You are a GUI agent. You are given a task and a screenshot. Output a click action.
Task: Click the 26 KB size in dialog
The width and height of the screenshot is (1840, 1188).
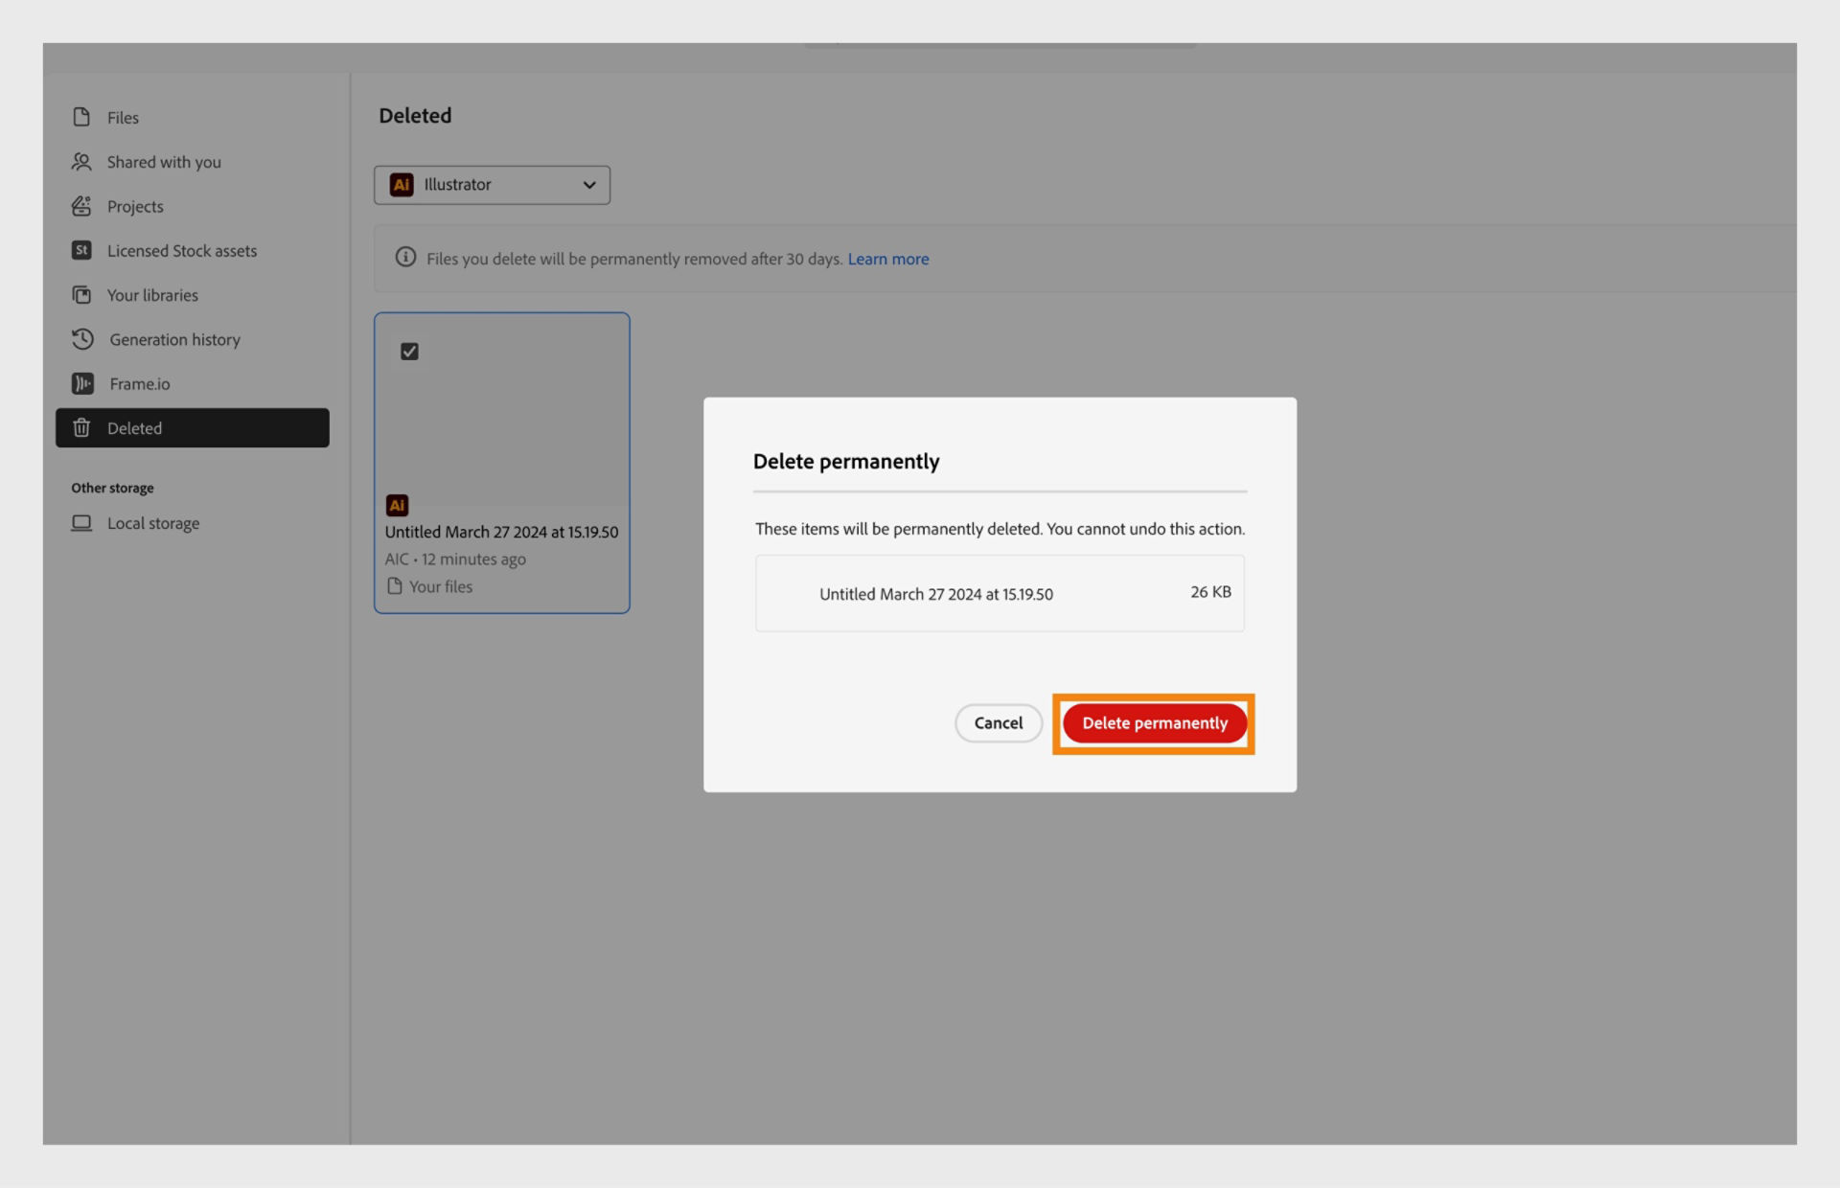pyautogui.click(x=1210, y=592)
